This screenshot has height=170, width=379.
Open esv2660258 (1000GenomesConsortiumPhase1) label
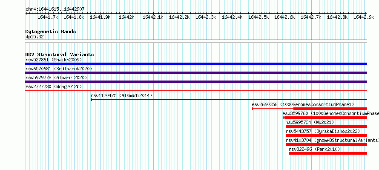click(x=303, y=104)
